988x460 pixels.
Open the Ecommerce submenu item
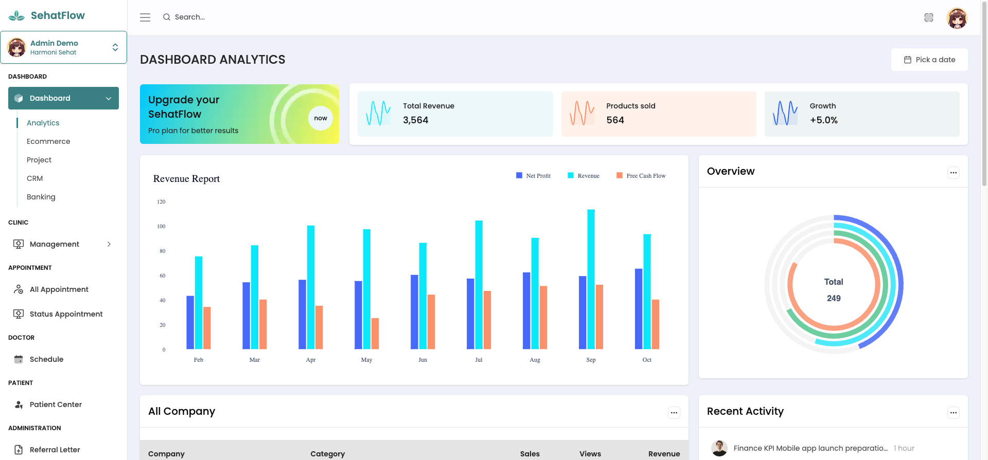coord(48,141)
